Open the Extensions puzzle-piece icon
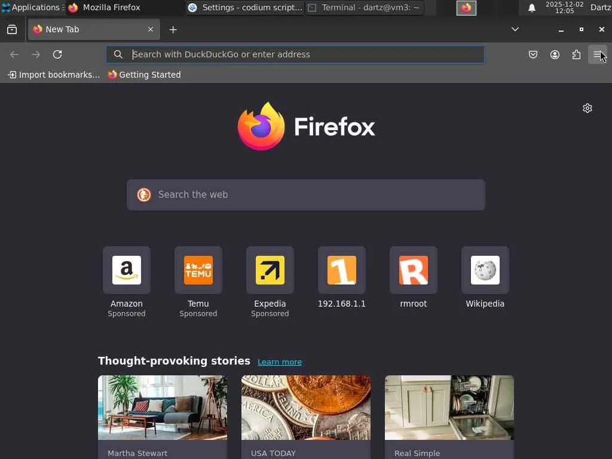 point(576,54)
